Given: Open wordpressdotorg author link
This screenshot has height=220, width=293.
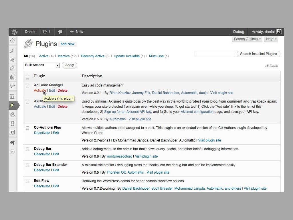Looking at the screenshot, I should pos(119,157).
